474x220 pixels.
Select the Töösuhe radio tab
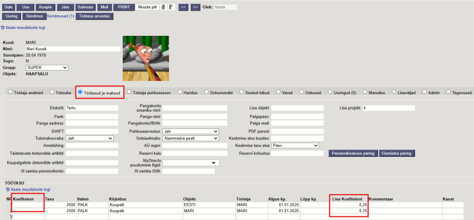click(52, 92)
